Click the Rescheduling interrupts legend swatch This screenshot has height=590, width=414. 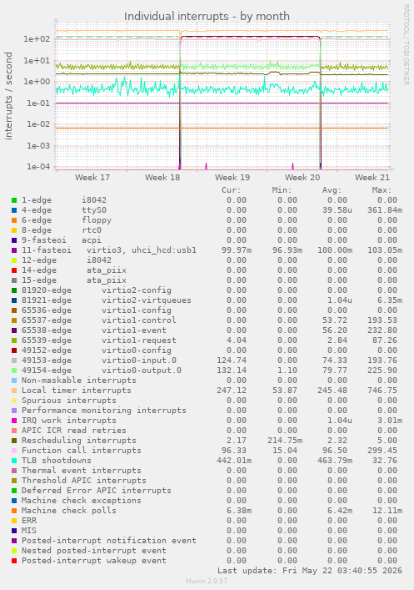pos(14,441)
